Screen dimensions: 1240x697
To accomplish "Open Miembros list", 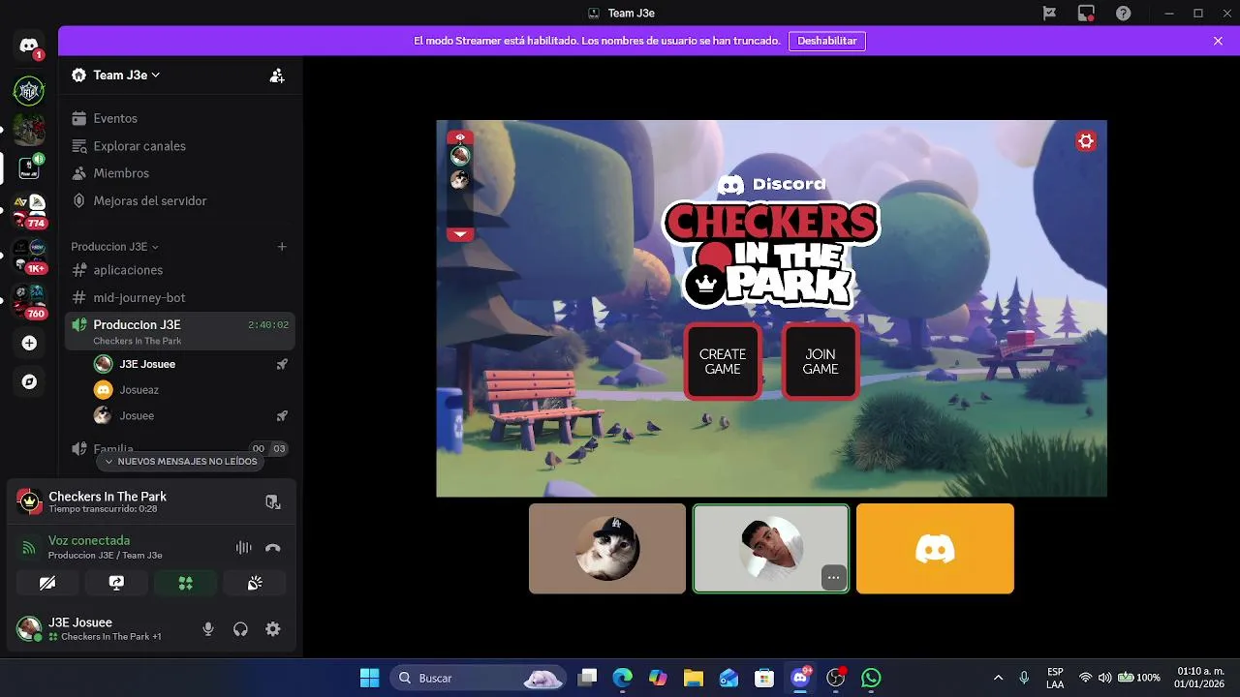I will click(x=180, y=173).
